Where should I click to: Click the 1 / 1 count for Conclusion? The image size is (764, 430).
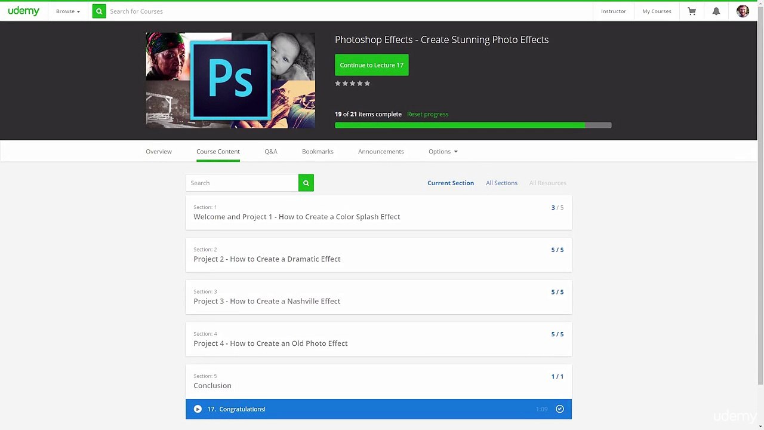pos(557,377)
